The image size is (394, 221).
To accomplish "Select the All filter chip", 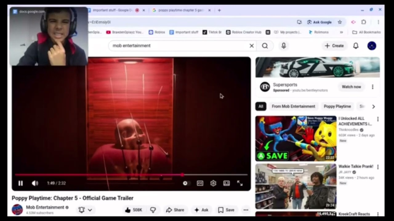I will tap(261, 107).
